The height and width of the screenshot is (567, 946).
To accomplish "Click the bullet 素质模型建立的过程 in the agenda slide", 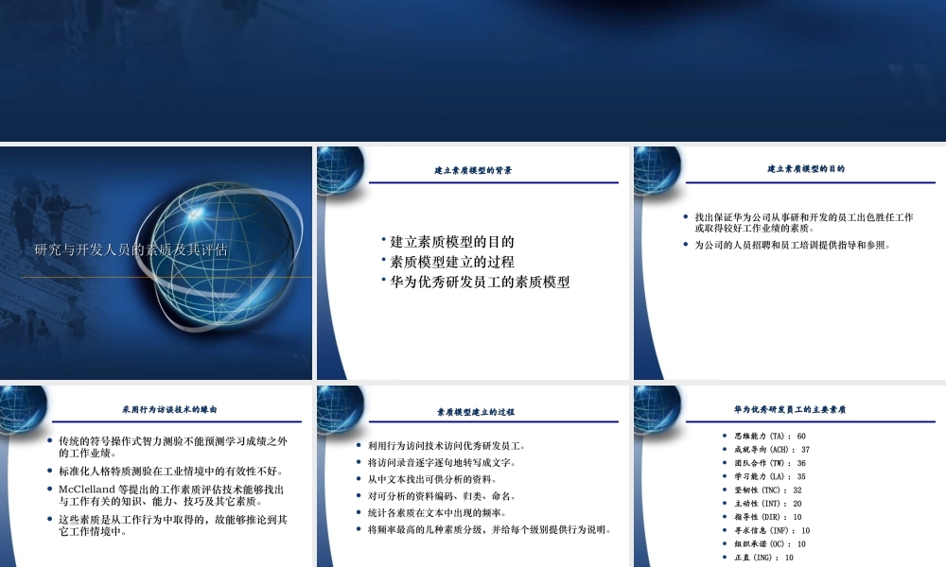I will point(452,262).
